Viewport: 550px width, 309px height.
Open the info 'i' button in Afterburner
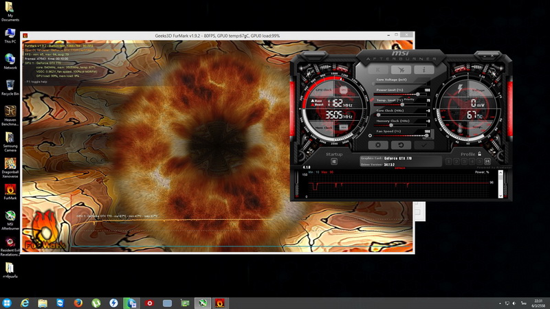click(423, 70)
